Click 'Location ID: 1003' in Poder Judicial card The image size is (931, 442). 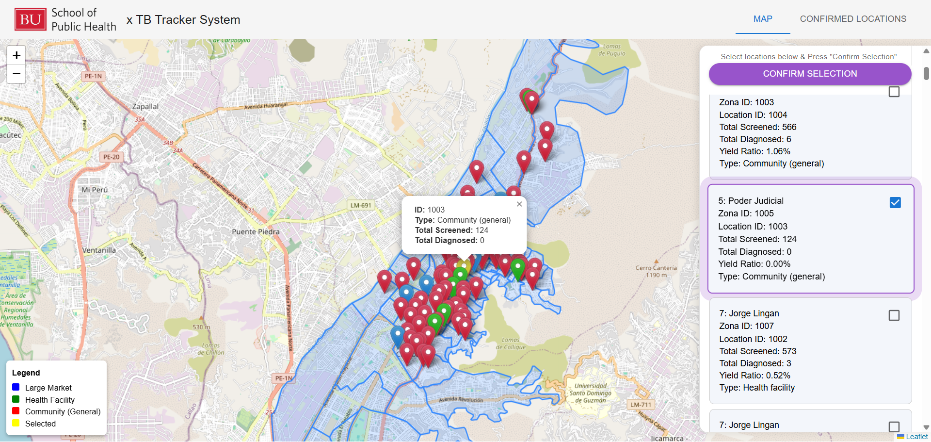753,227
